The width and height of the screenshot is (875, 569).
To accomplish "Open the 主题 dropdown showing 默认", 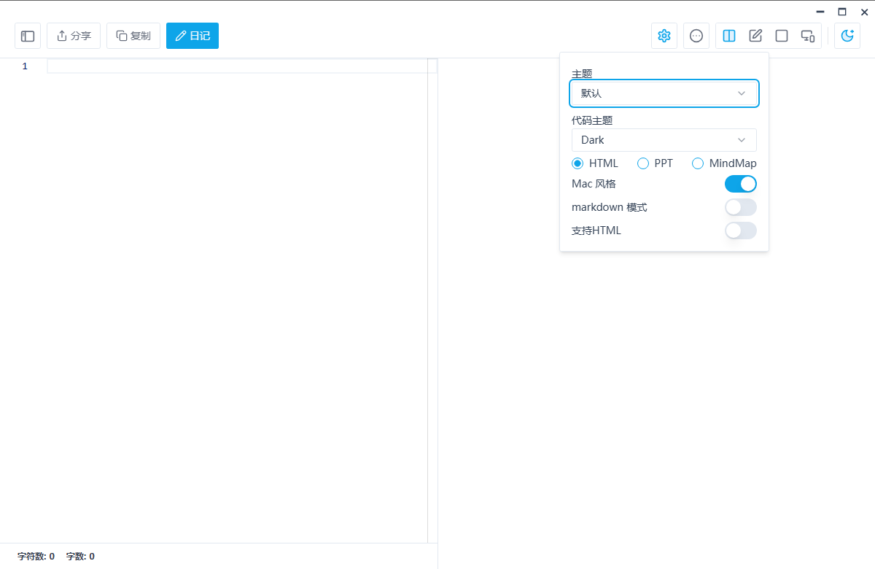I will 664,93.
